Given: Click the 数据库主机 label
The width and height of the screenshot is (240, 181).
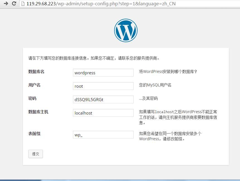Looking at the screenshot, I should pos(38,112).
